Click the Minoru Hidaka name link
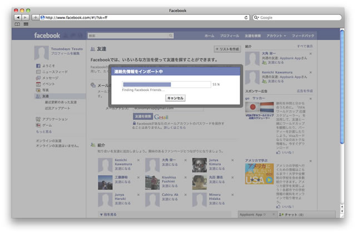 click(x=215, y=197)
